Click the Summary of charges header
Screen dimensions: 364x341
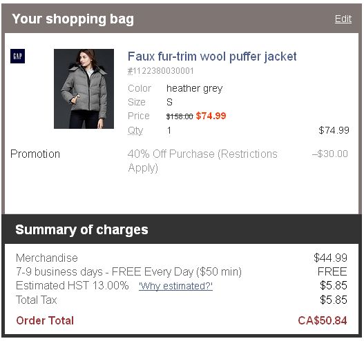pos(82,229)
